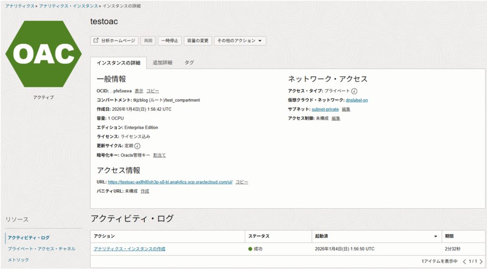Click 編集 next to subnet-private
This screenshot has height=269, width=487.
(x=346, y=109)
